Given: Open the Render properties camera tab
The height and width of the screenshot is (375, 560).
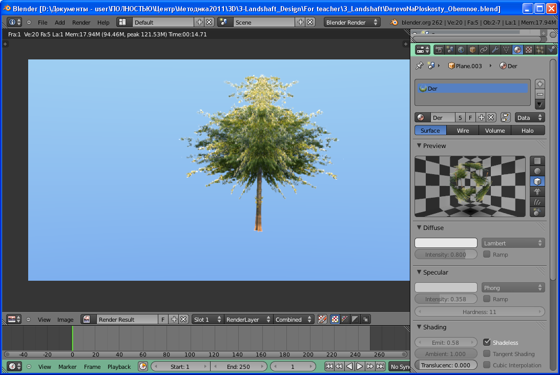Looking at the screenshot, I should (x=439, y=50).
